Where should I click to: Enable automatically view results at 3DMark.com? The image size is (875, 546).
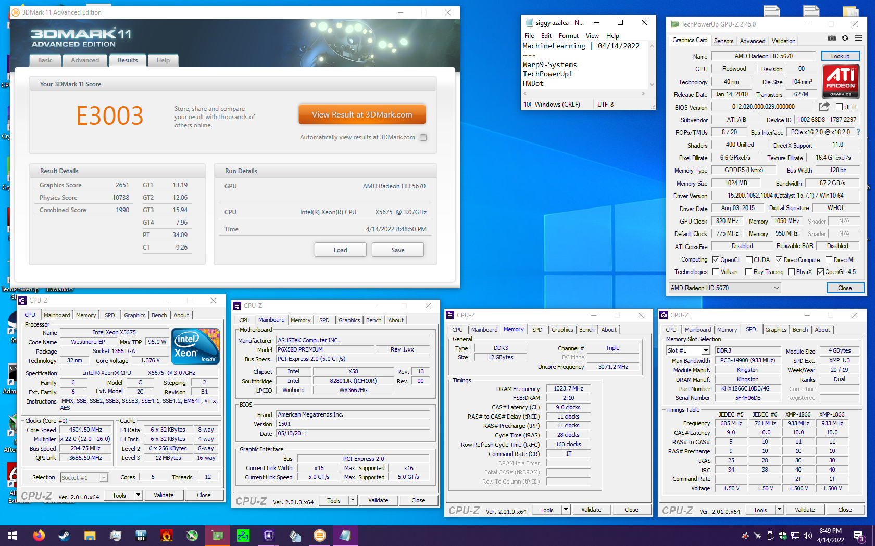point(423,138)
